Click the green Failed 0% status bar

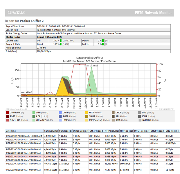(103, 44)
